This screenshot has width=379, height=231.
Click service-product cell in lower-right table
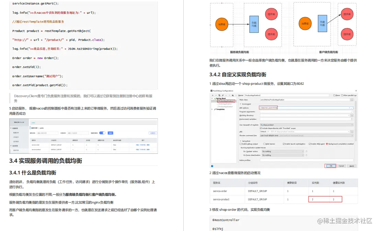coord(221,199)
